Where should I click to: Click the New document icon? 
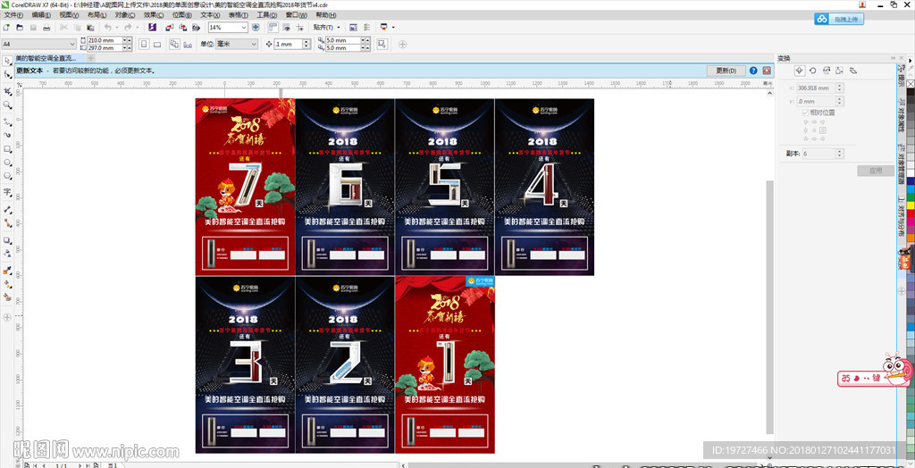(6, 27)
